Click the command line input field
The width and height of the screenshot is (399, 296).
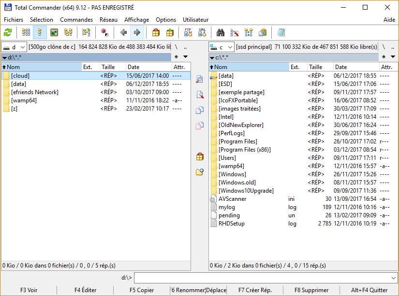click(x=261, y=278)
